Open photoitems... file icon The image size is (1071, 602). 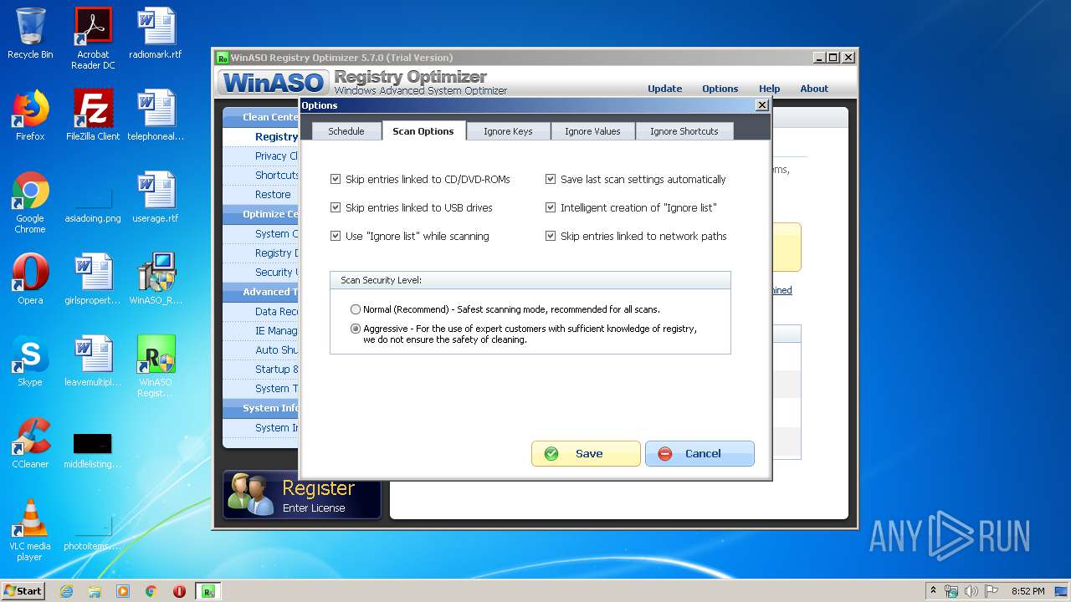(x=93, y=532)
